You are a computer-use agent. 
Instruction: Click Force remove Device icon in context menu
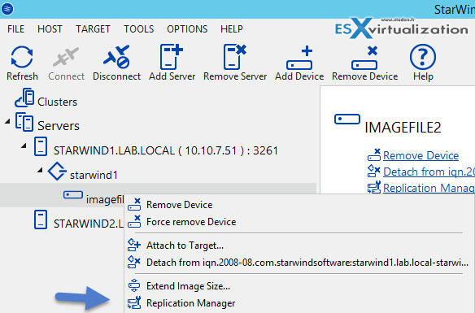click(x=134, y=221)
